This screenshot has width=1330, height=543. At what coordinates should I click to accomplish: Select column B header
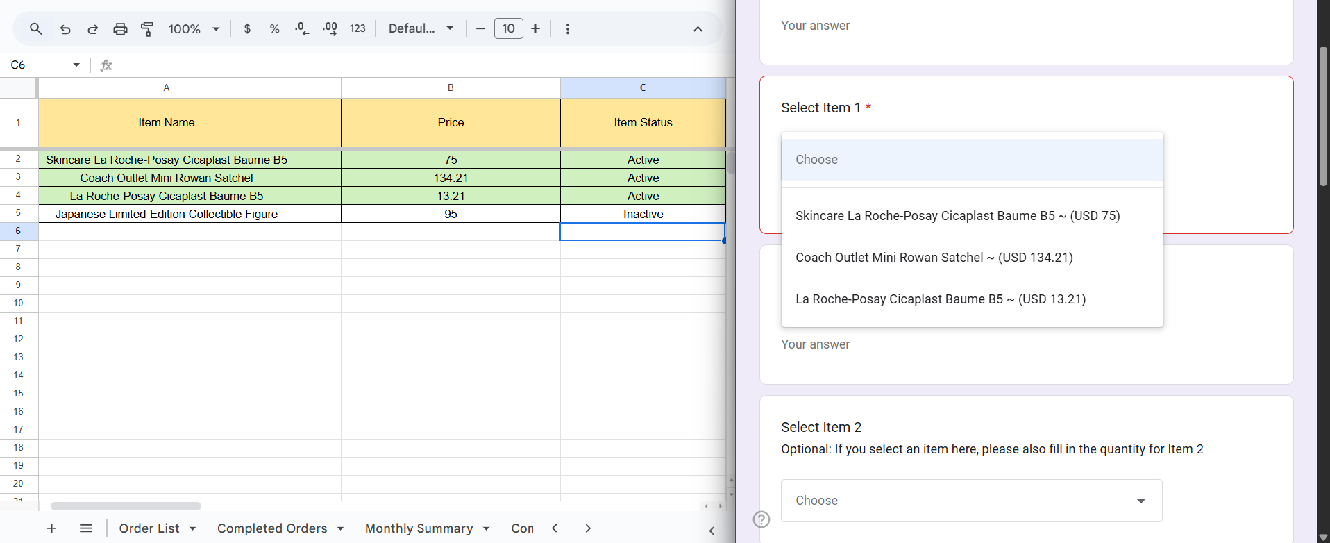(x=451, y=87)
